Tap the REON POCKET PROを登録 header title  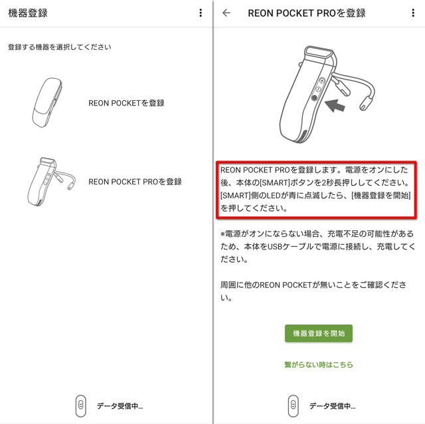[307, 13]
